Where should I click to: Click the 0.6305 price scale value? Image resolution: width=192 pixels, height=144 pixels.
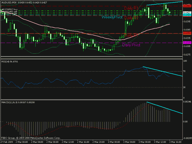187,46
